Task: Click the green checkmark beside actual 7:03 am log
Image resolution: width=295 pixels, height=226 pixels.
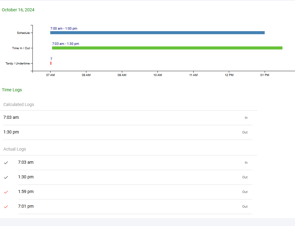Action: (6, 163)
